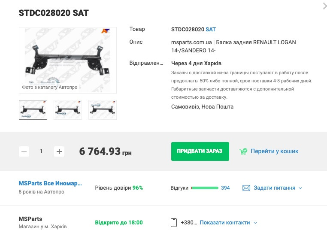The height and width of the screenshot is (239, 327).
Task: Open the Перейти у кошик link
Action: pos(274,151)
